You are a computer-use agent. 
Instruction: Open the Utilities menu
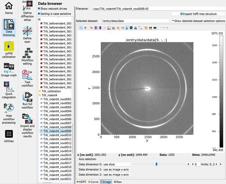9,136
